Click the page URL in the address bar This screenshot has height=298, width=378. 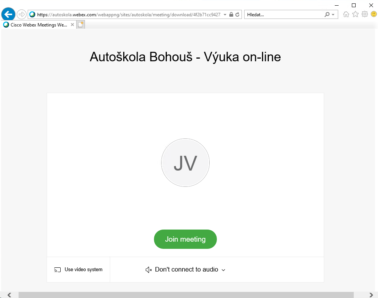click(129, 15)
